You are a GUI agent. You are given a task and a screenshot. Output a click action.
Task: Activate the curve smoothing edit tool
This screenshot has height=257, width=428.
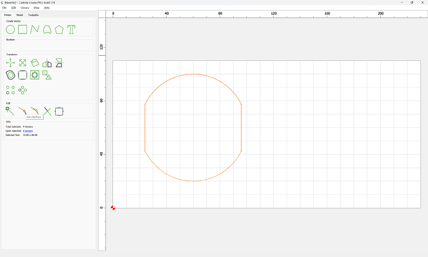click(x=35, y=110)
